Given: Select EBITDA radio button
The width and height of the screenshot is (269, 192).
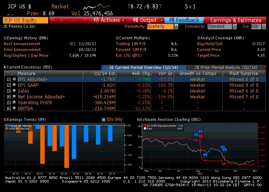Looking at the screenshot, I should [x=14, y=108].
